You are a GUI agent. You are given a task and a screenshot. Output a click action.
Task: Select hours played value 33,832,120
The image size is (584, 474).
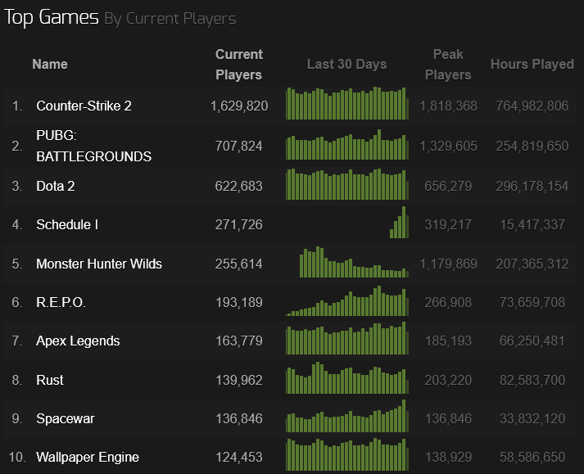click(x=532, y=419)
